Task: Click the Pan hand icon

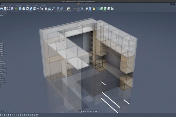Action: pyautogui.click(x=84, y=111)
